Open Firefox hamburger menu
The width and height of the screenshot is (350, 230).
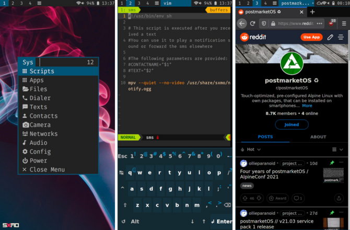tap(343, 24)
